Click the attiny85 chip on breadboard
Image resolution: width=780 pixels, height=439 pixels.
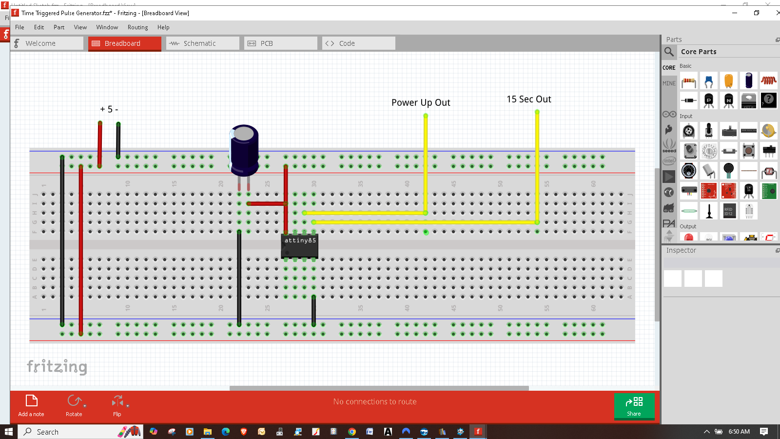pos(300,246)
